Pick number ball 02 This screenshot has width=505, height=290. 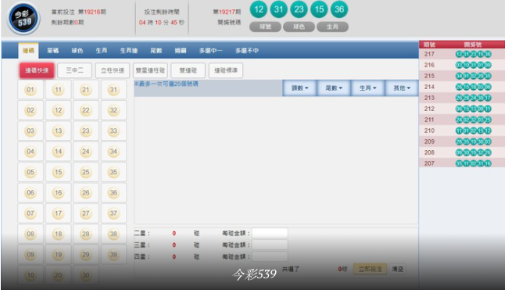[30, 110]
